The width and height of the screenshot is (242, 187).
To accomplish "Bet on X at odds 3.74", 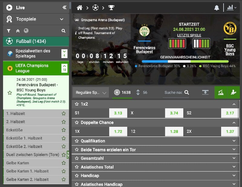I will [174, 113].
